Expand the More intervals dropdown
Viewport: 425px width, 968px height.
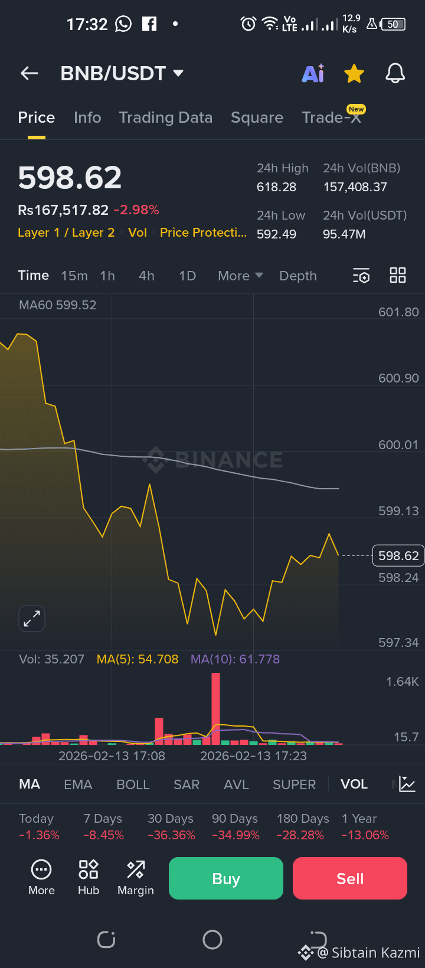point(240,276)
